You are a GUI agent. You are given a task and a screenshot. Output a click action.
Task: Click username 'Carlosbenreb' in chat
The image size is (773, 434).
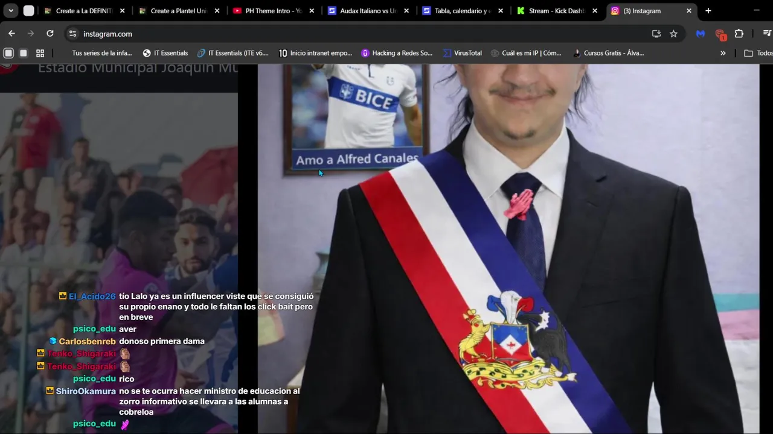[87, 341]
